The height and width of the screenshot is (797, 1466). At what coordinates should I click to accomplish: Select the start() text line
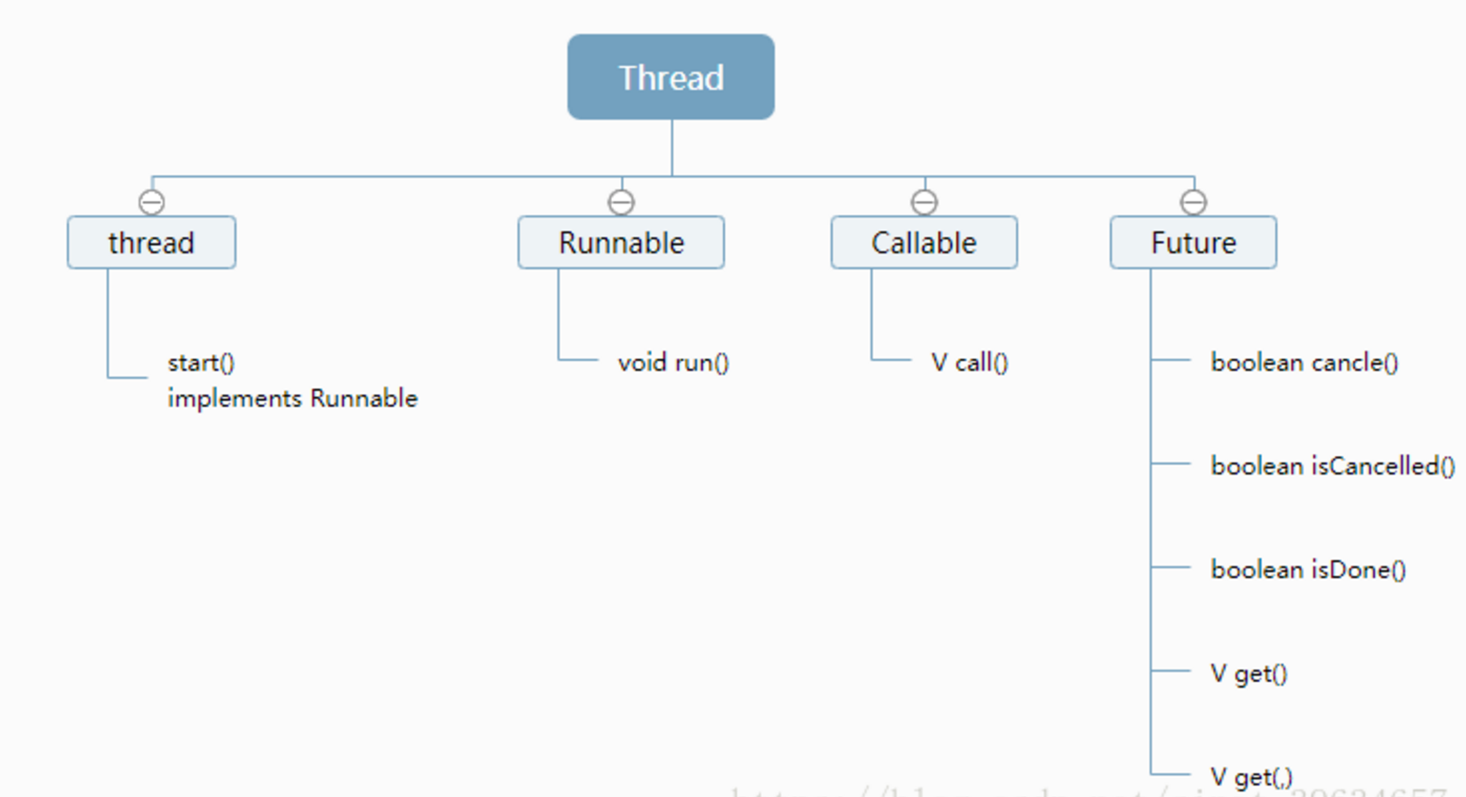pos(201,363)
